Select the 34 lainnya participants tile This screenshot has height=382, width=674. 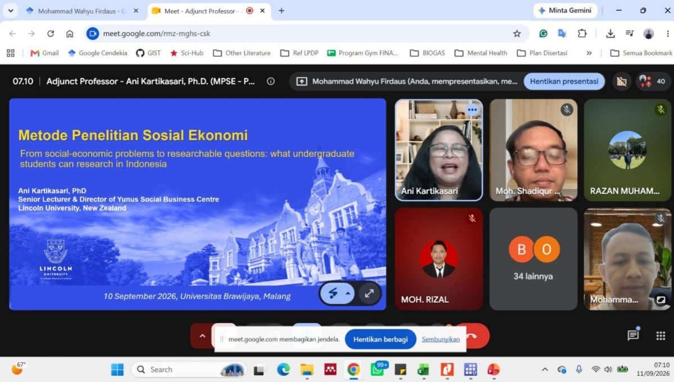coord(534,259)
